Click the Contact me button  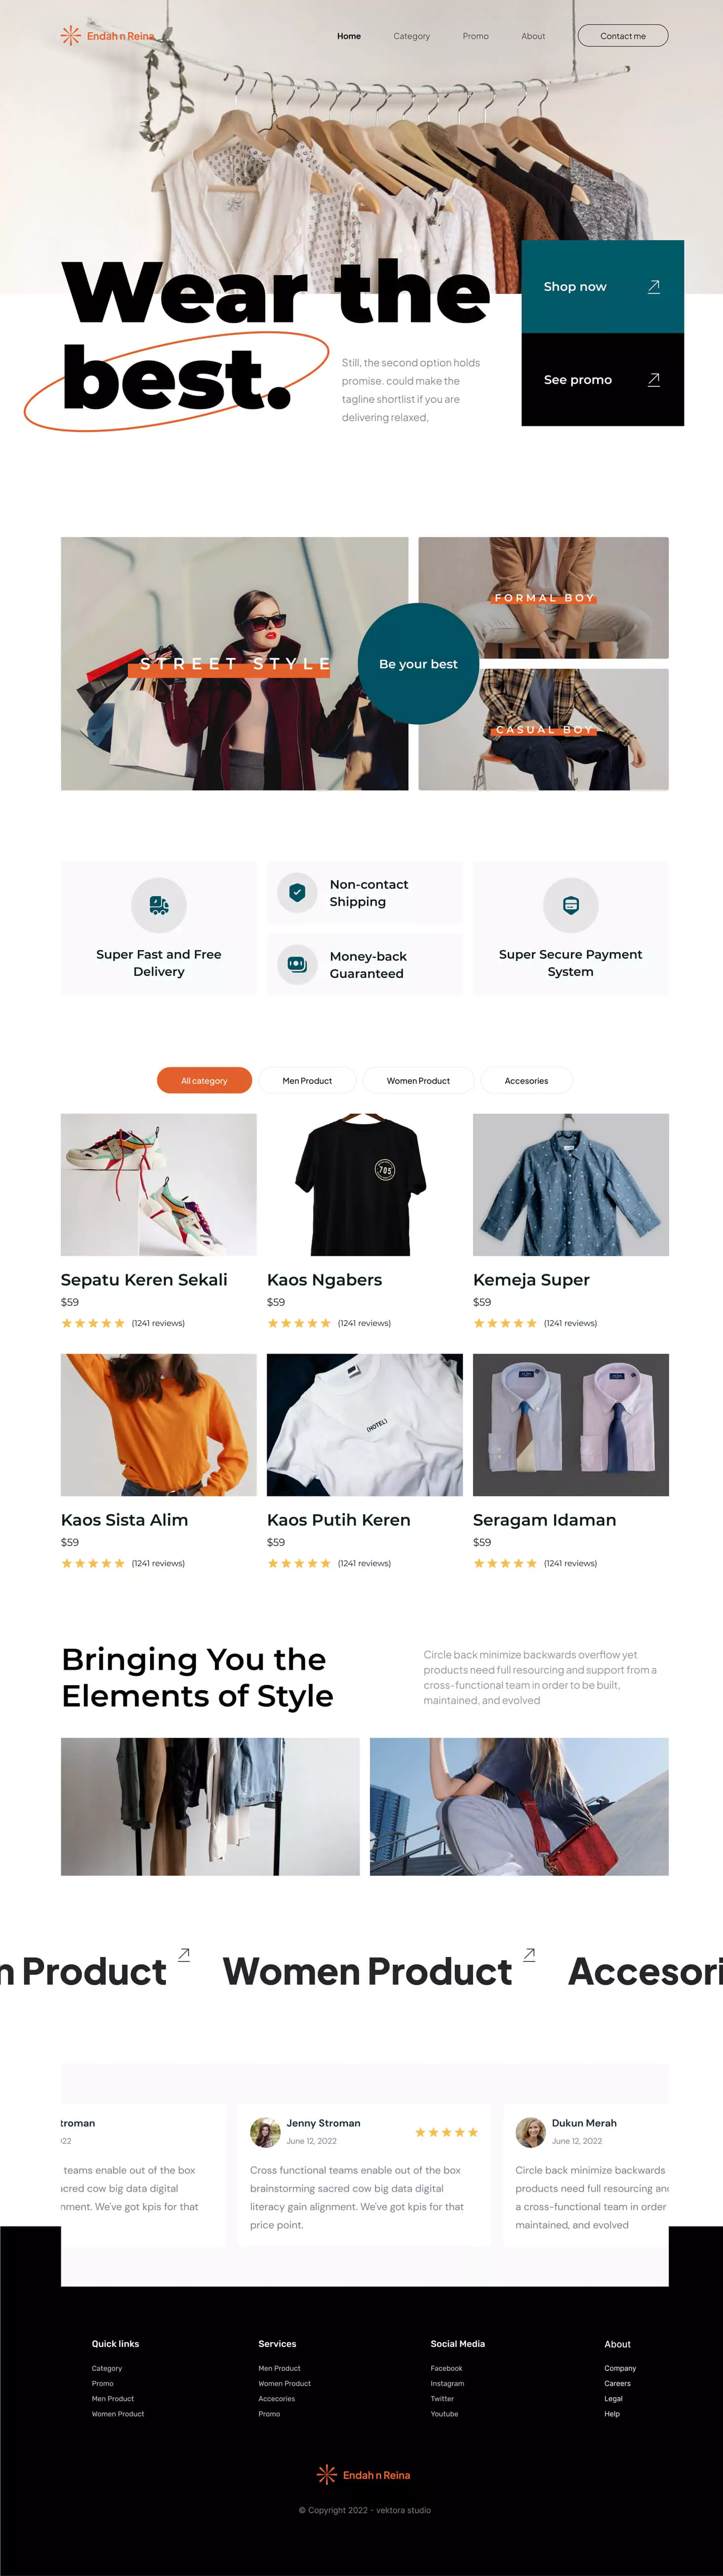[623, 36]
